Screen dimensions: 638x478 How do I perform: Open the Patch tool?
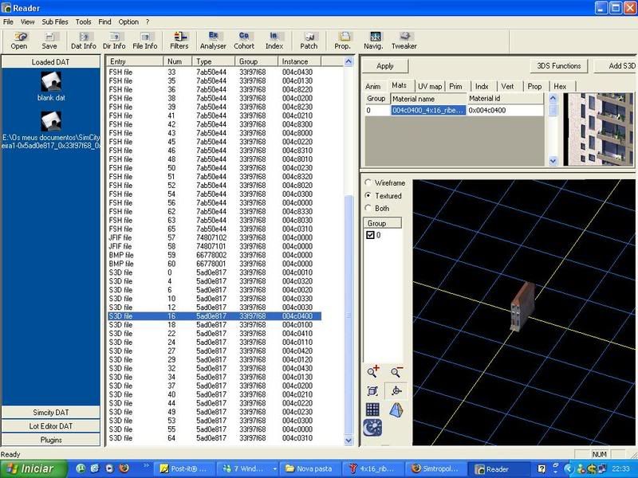[x=309, y=41]
